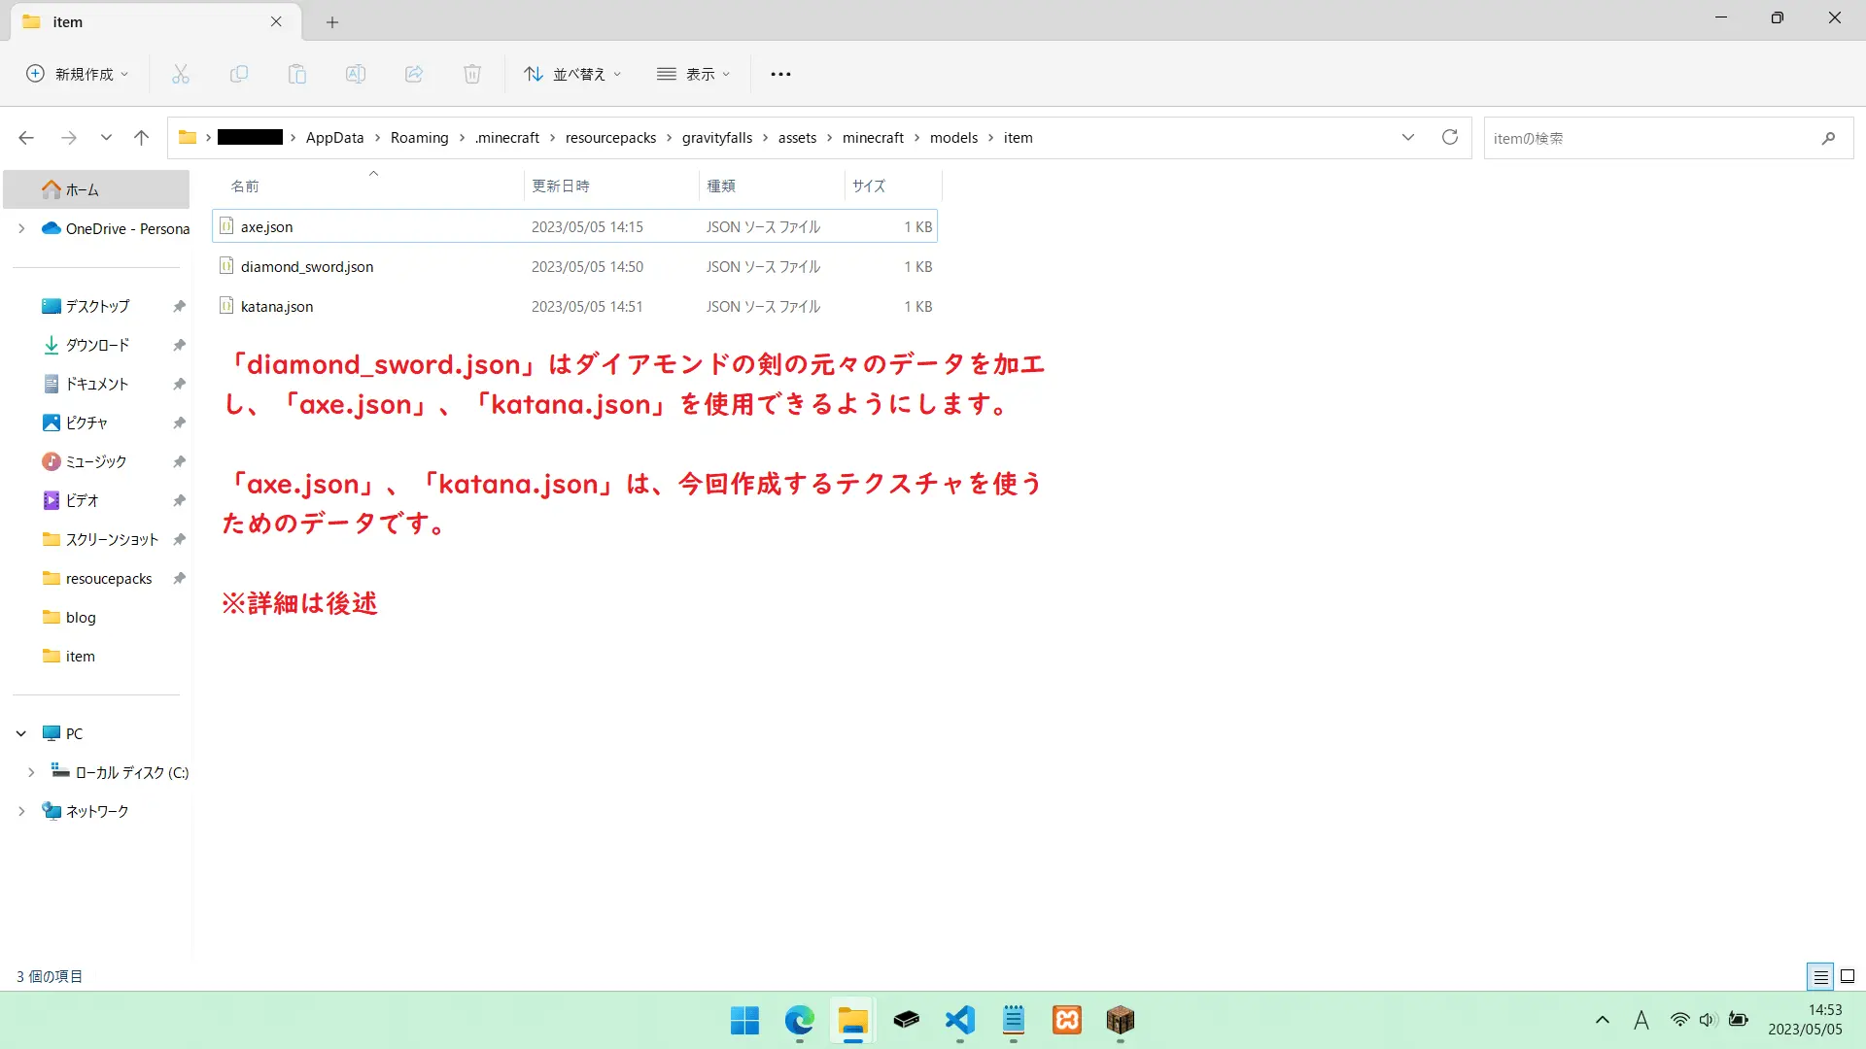Screen dimensions: 1866x1049
Task: Open Visual Studio Code from taskbar
Action: click(x=959, y=1020)
